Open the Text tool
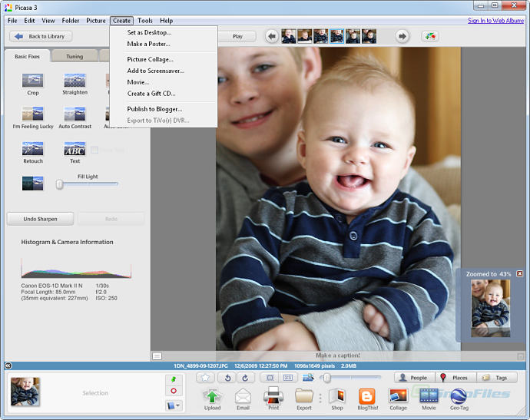Image resolution: width=530 pixels, height=420 pixels. pos(75,149)
